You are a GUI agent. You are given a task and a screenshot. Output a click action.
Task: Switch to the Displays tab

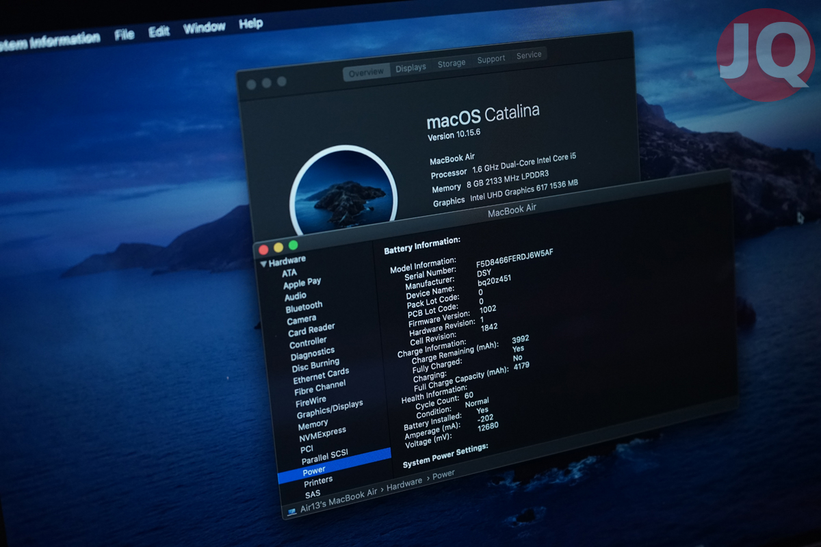(410, 68)
